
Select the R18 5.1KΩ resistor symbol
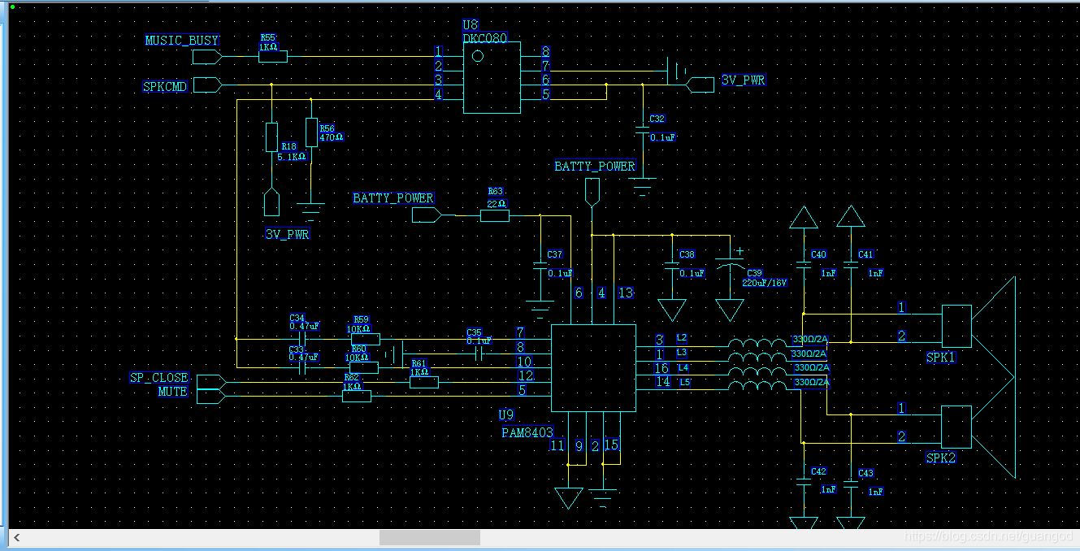click(x=271, y=137)
